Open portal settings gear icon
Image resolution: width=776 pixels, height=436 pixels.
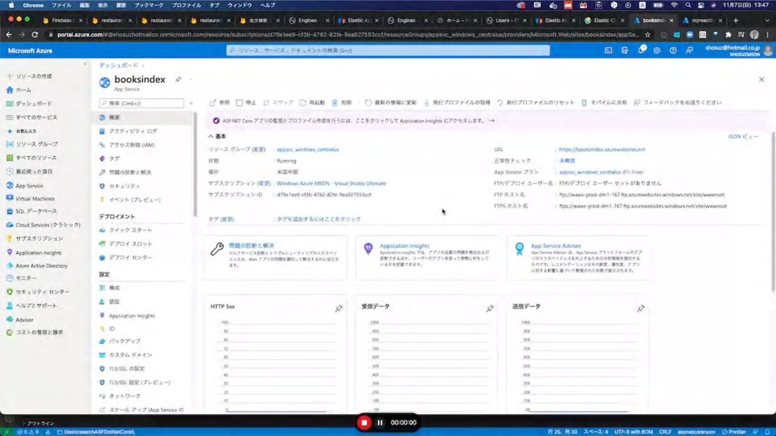pyautogui.click(x=657, y=50)
